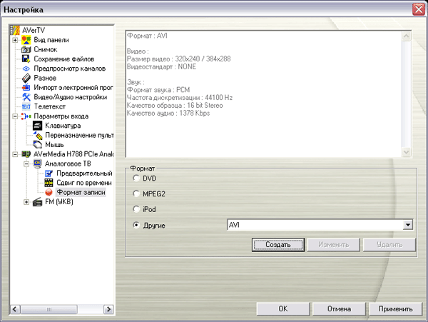Select Импорт электронной прог tree item

point(73,87)
